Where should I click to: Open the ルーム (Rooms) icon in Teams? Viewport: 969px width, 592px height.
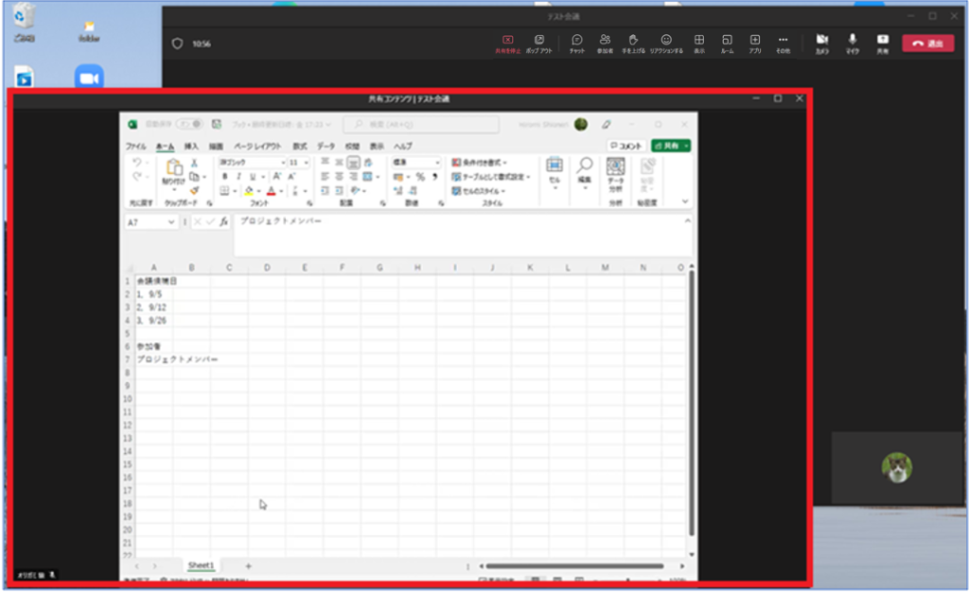pos(727,43)
